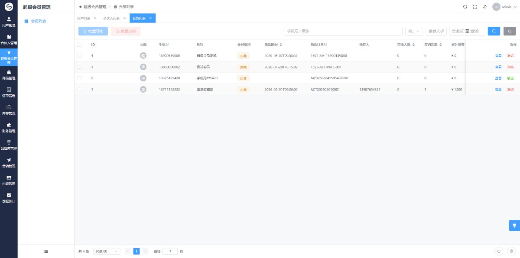Open 数据统计 sidebar section
The width and height of the screenshot is (520, 258).
coord(9,198)
